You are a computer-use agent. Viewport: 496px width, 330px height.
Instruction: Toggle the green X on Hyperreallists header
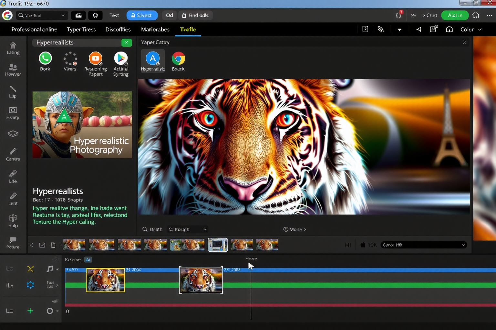click(127, 43)
